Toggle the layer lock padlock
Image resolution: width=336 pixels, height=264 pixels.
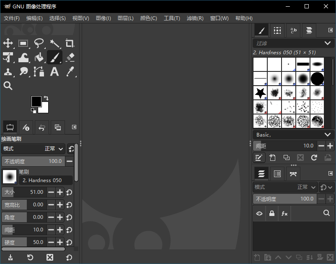(x=272, y=213)
